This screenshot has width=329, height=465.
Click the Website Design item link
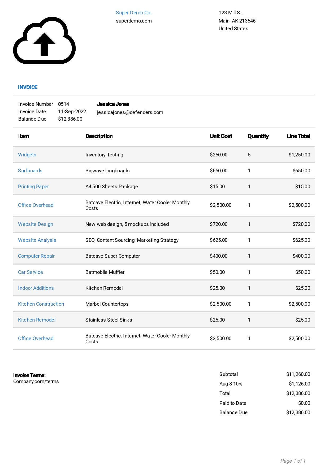(x=36, y=224)
